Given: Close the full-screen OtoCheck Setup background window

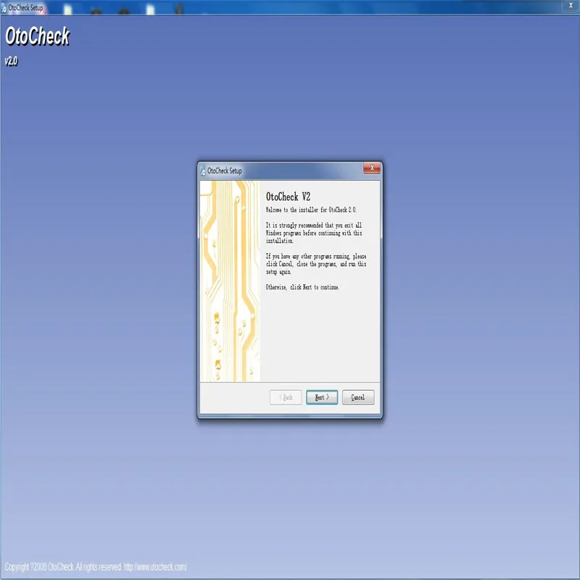Looking at the screenshot, I should [571, 5].
